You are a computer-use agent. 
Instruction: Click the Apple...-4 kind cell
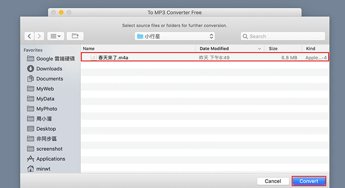pos(316,58)
